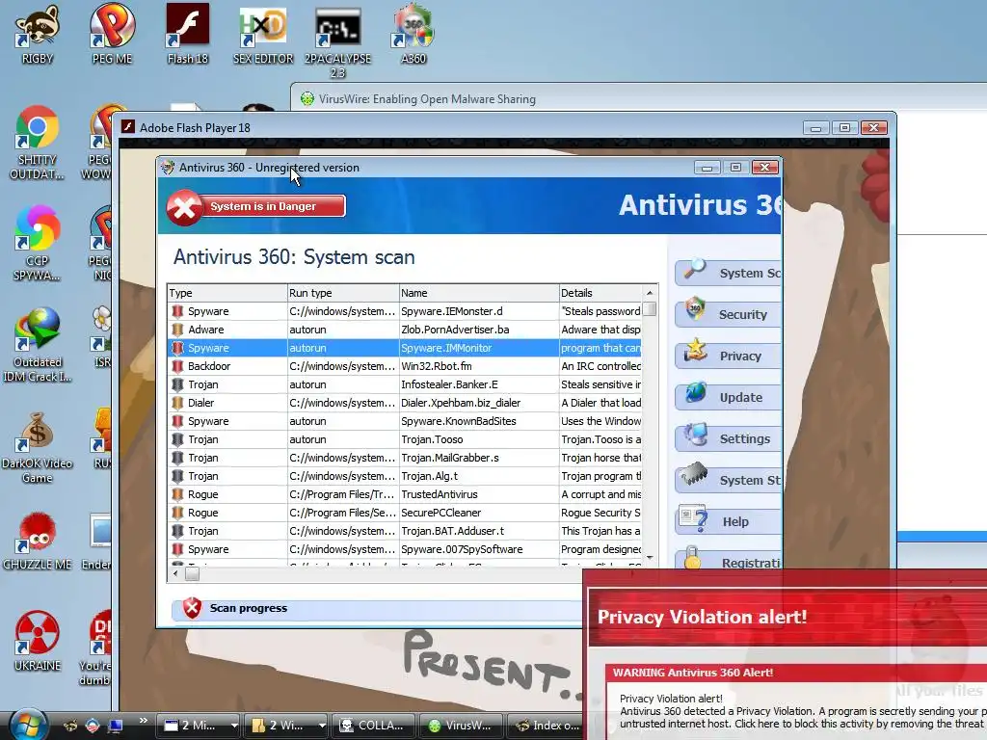Open the 2 Mi... taskbar group
The height and width of the screenshot is (740, 987).
point(199,726)
